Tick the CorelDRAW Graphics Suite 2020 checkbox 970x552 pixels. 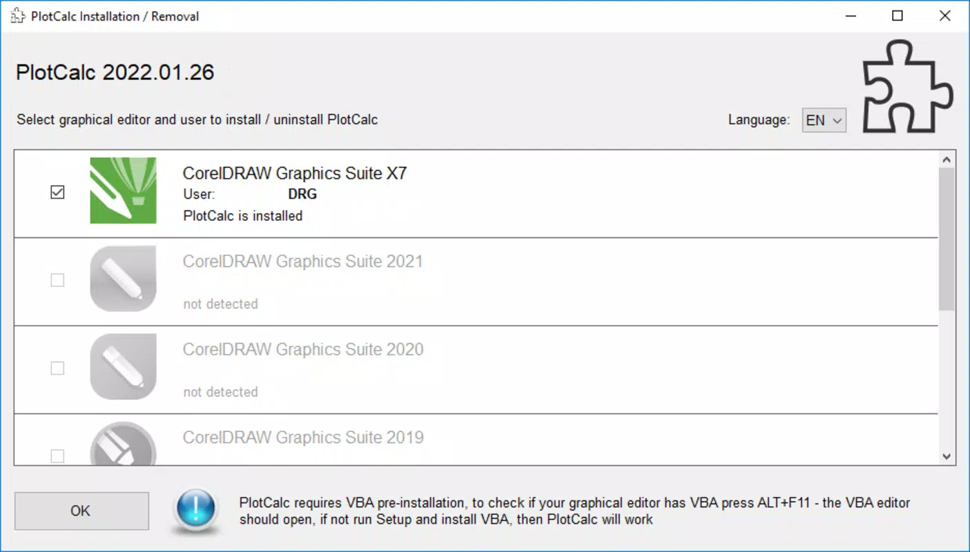[x=57, y=368]
